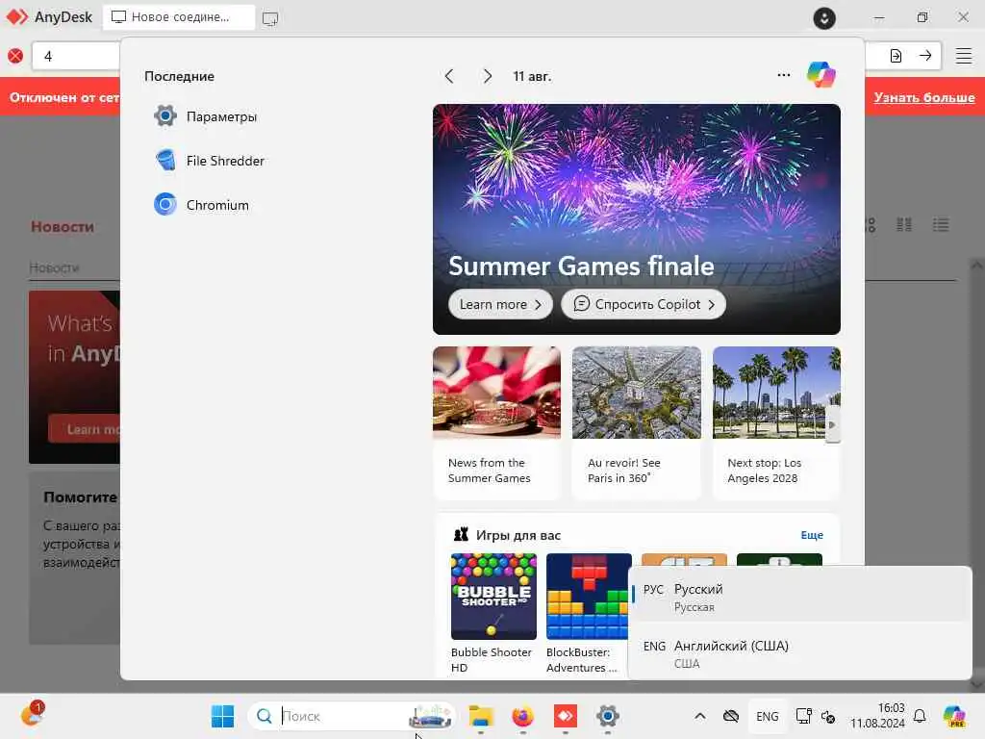The image size is (985, 739).
Task: Open Copilot preview icon on taskbar
Action: [954, 716]
